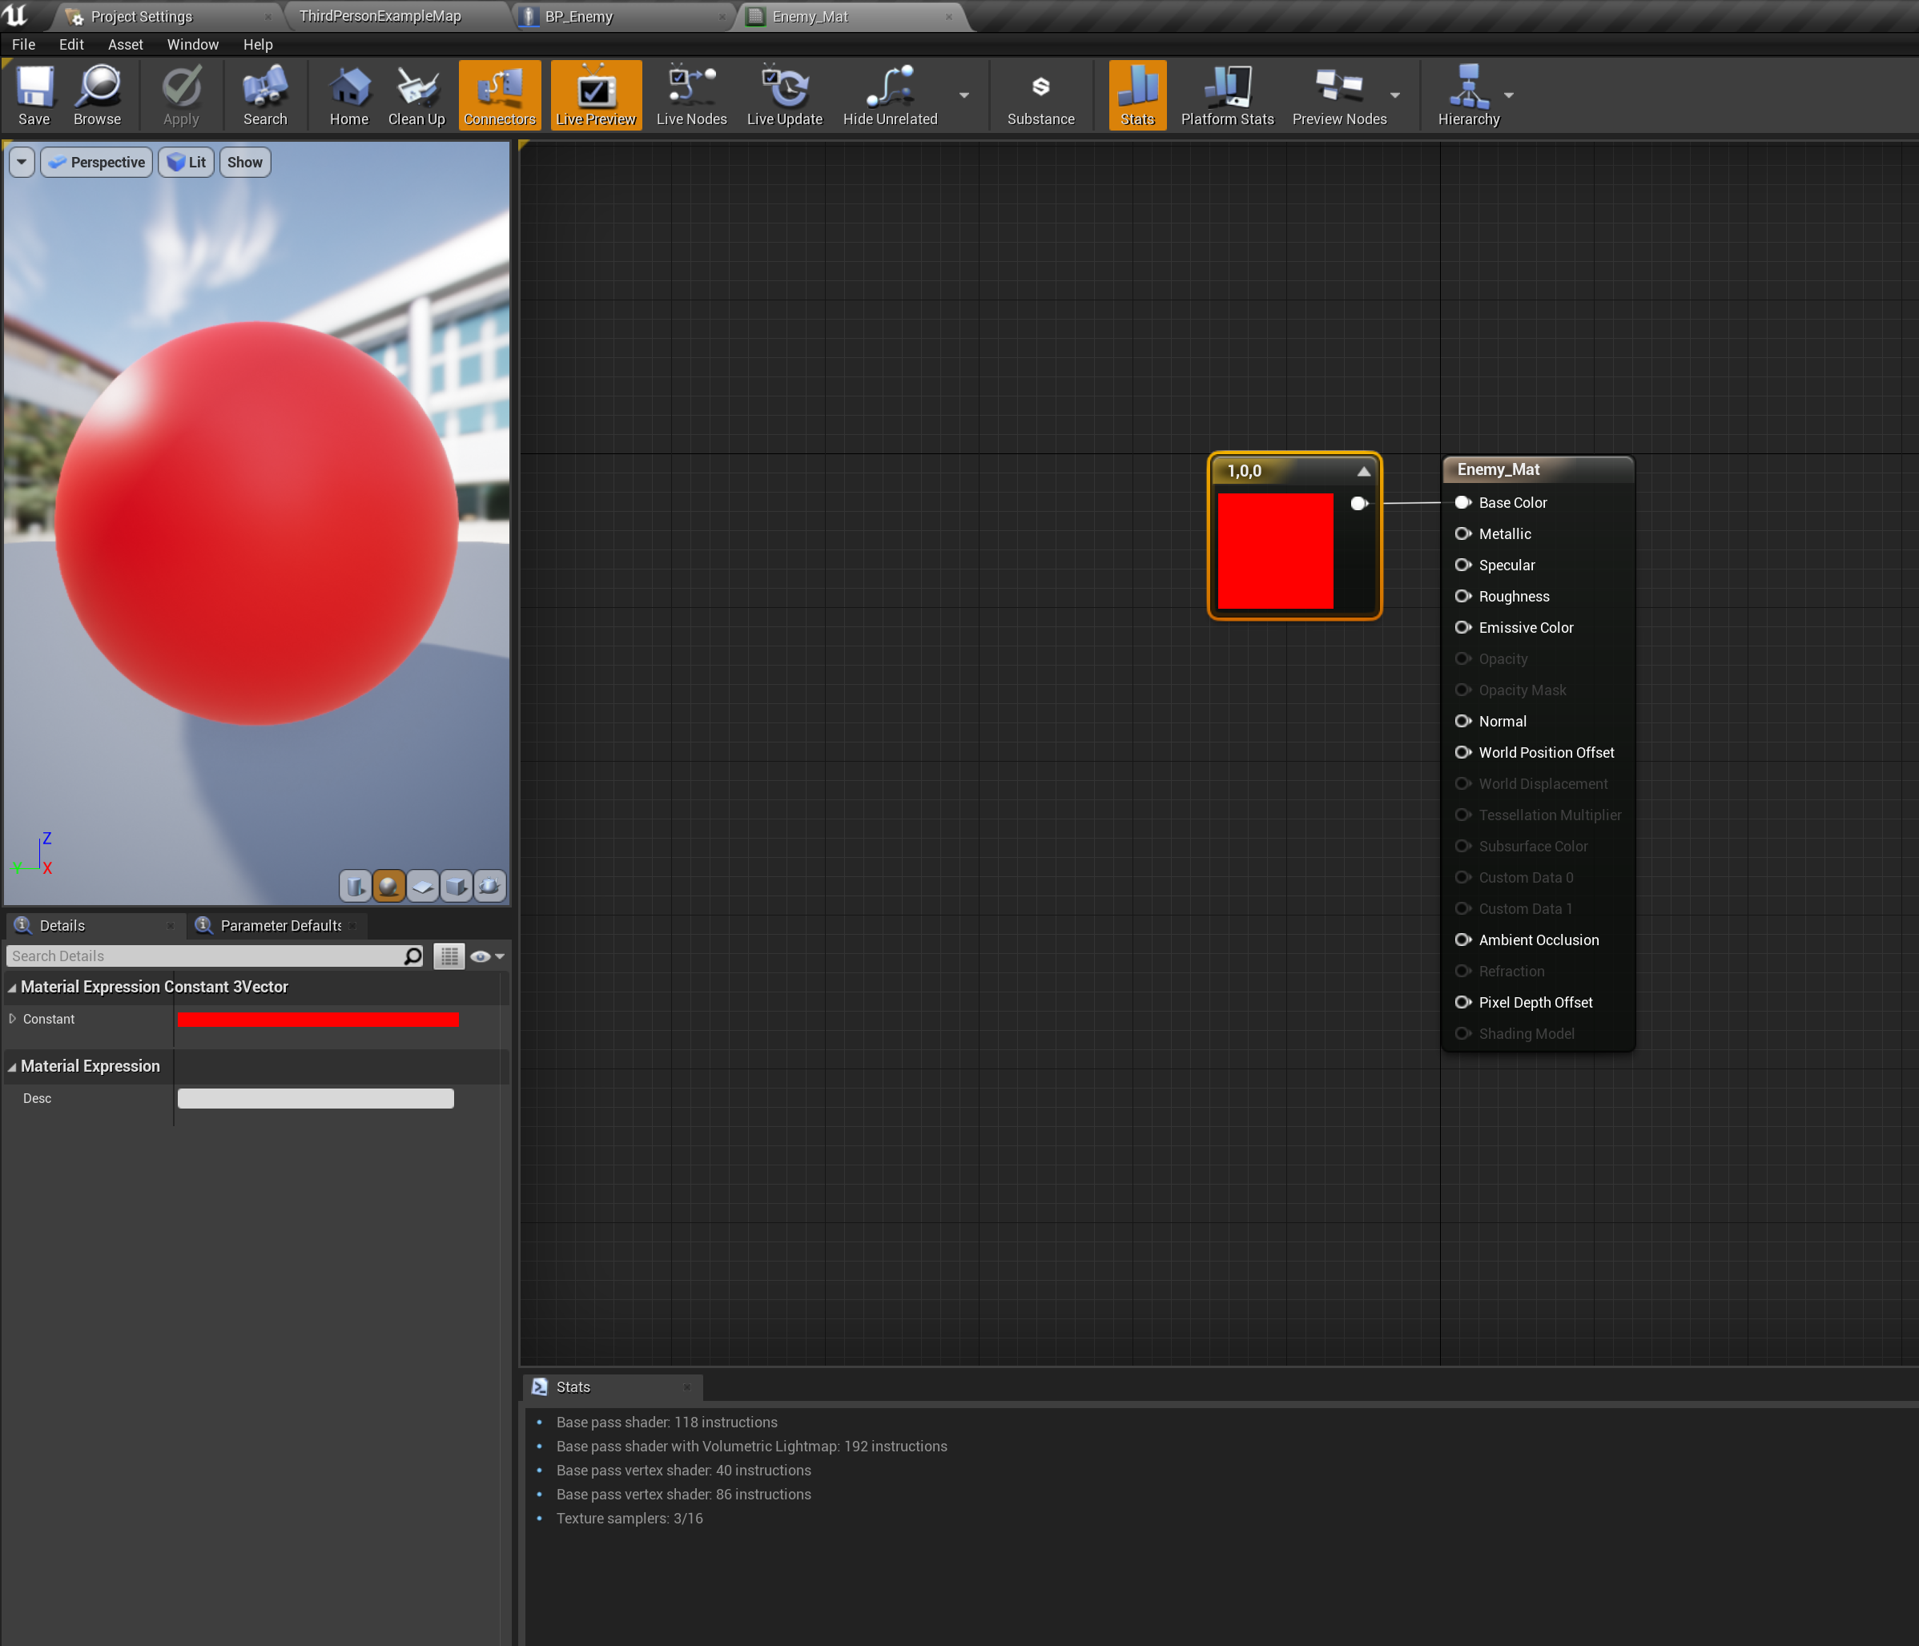Select the sphere preview mesh

click(388, 886)
